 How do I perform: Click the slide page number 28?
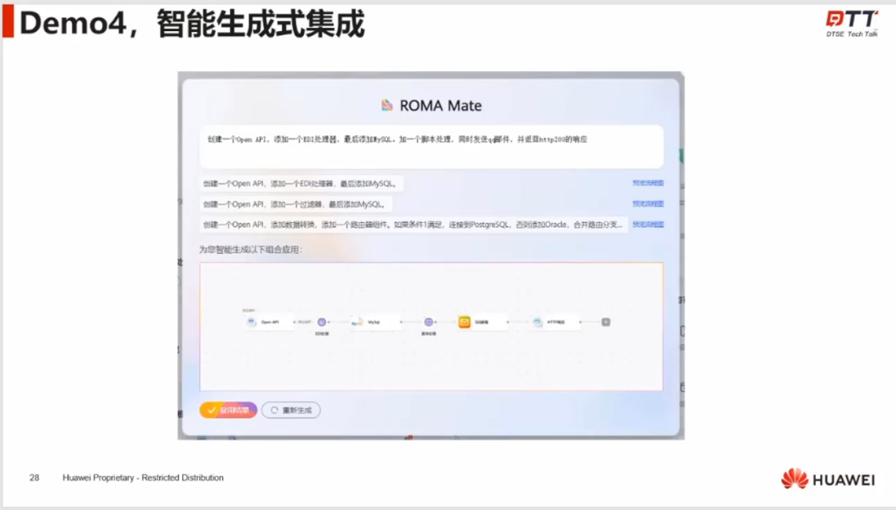click(34, 477)
